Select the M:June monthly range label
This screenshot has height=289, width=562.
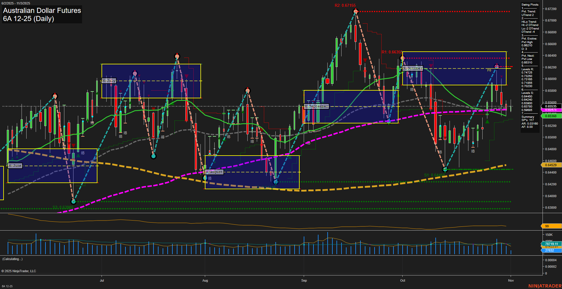(x=15, y=166)
